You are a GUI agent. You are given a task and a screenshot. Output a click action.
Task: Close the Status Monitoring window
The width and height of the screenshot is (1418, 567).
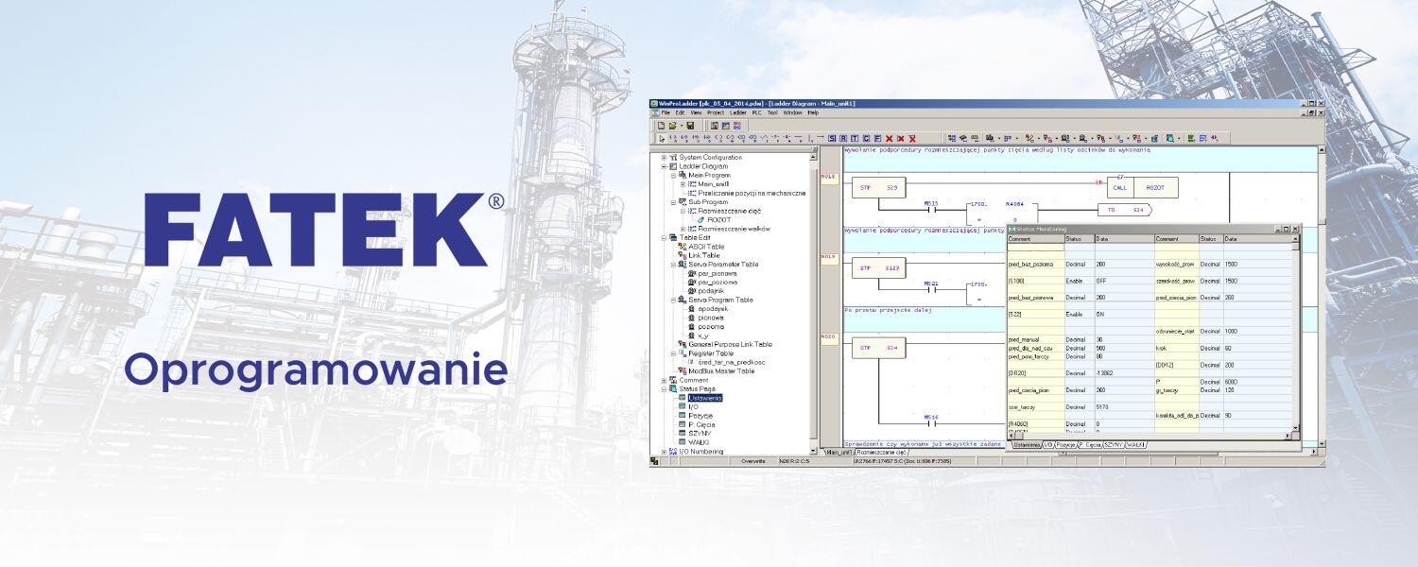pos(1295,229)
